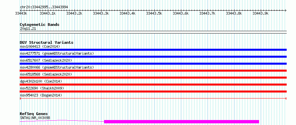Select variant label nsv4280066 (gnomADStructuralVariants)
296x125 pixels.
pos(57,67)
